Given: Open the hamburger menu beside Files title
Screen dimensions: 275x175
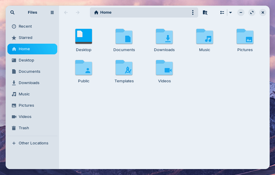Looking at the screenshot, I should pos(52,12).
